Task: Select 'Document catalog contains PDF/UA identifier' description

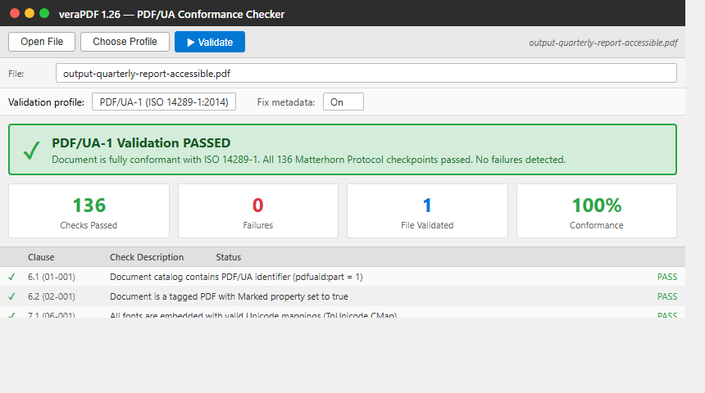Action: pyautogui.click(x=236, y=277)
